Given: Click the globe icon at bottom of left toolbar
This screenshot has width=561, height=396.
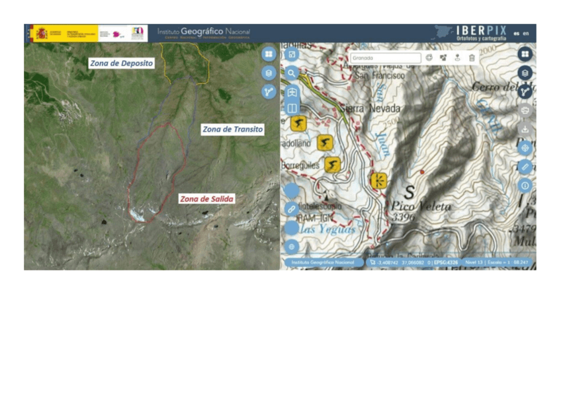Looking at the screenshot, I should click(292, 247).
